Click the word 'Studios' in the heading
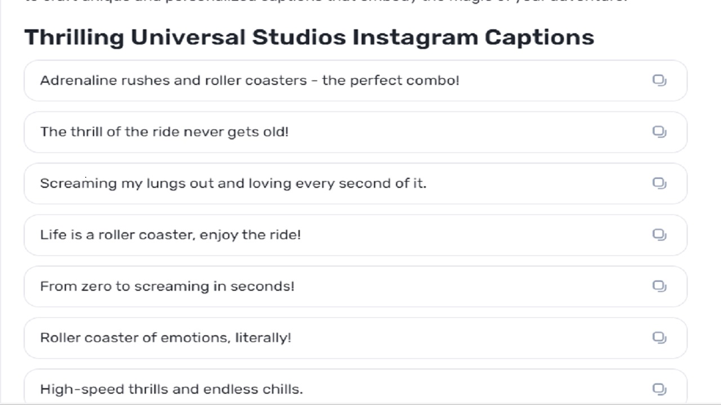 pos(299,38)
